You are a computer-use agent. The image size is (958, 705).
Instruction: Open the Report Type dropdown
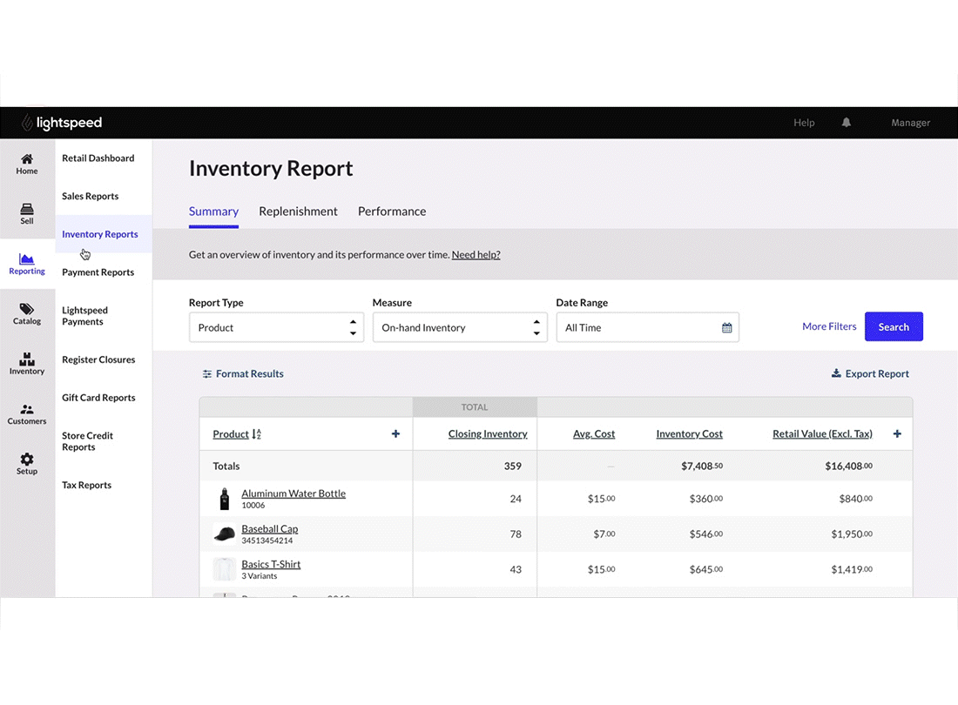pyautogui.click(x=276, y=327)
